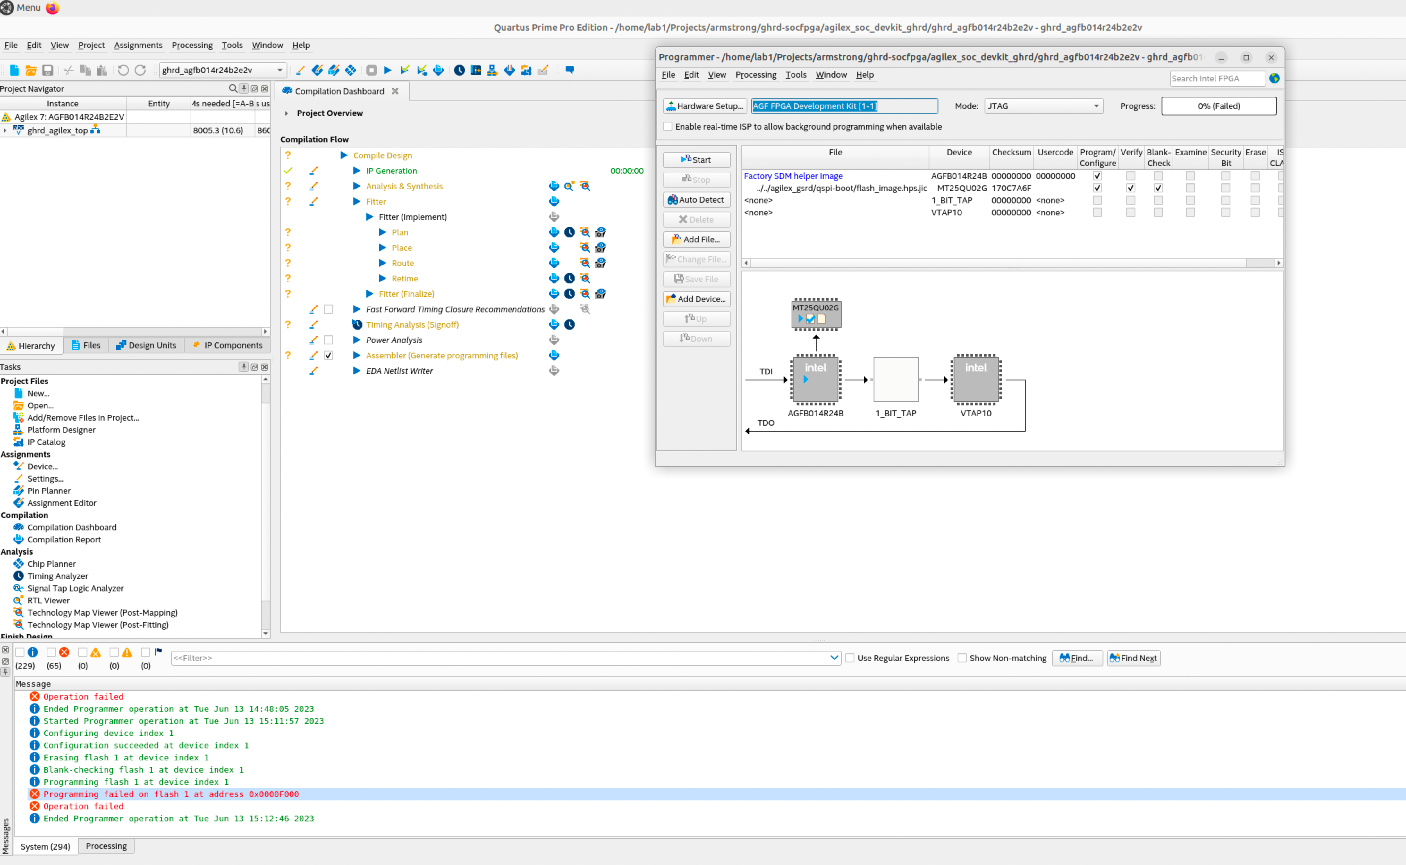Viewport: 1406px width, 865px height.
Task: Click the Search Intel FPGA field
Action: pyautogui.click(x=1217, y=78)
